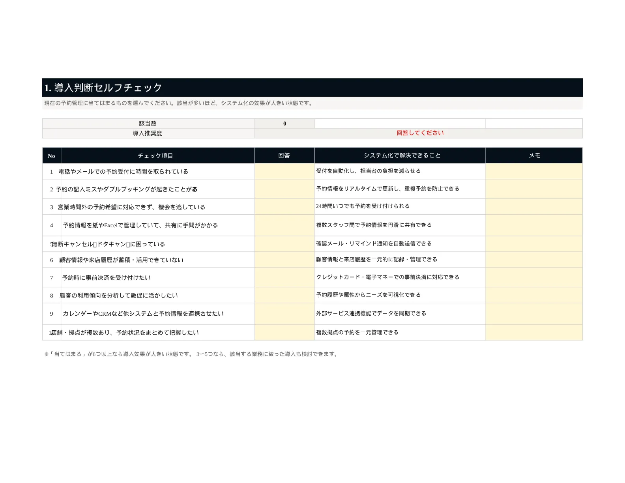Screen dimensions: 625x483
Task: Click "複数スタッフ間で予約情報を円滑に共有できる"
Action: pos(374,225)
